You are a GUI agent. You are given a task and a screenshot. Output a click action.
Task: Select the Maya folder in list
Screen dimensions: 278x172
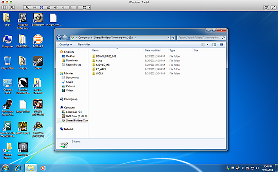click(97, 61)
